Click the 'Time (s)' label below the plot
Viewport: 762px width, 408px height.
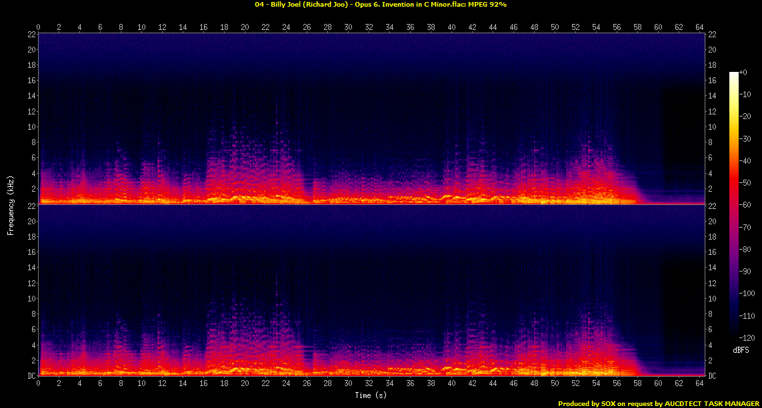pyautogui.click(x=372, y=395)
